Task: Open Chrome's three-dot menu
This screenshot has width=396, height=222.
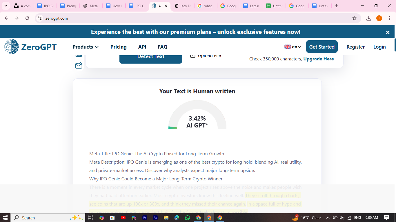Action: [389, 18]
